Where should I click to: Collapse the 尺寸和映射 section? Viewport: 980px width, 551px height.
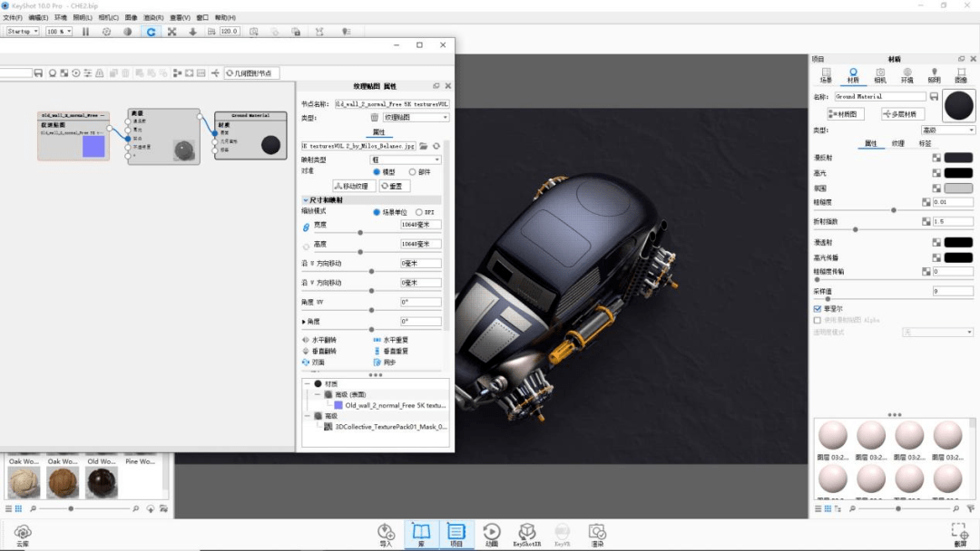coord(307,198)
